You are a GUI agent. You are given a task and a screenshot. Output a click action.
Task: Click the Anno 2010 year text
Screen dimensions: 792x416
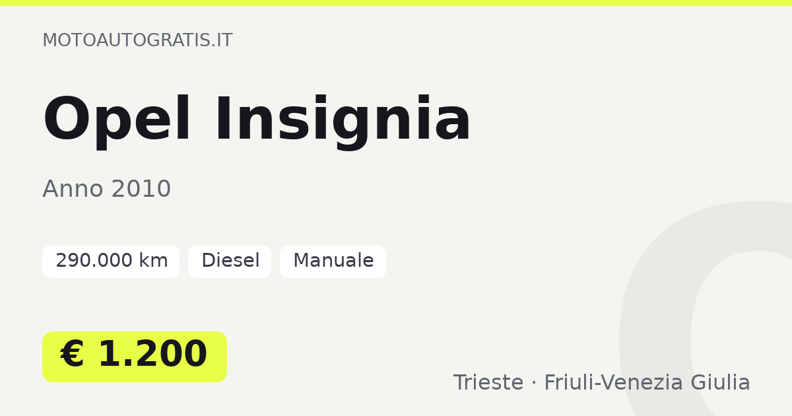[107, 190]
